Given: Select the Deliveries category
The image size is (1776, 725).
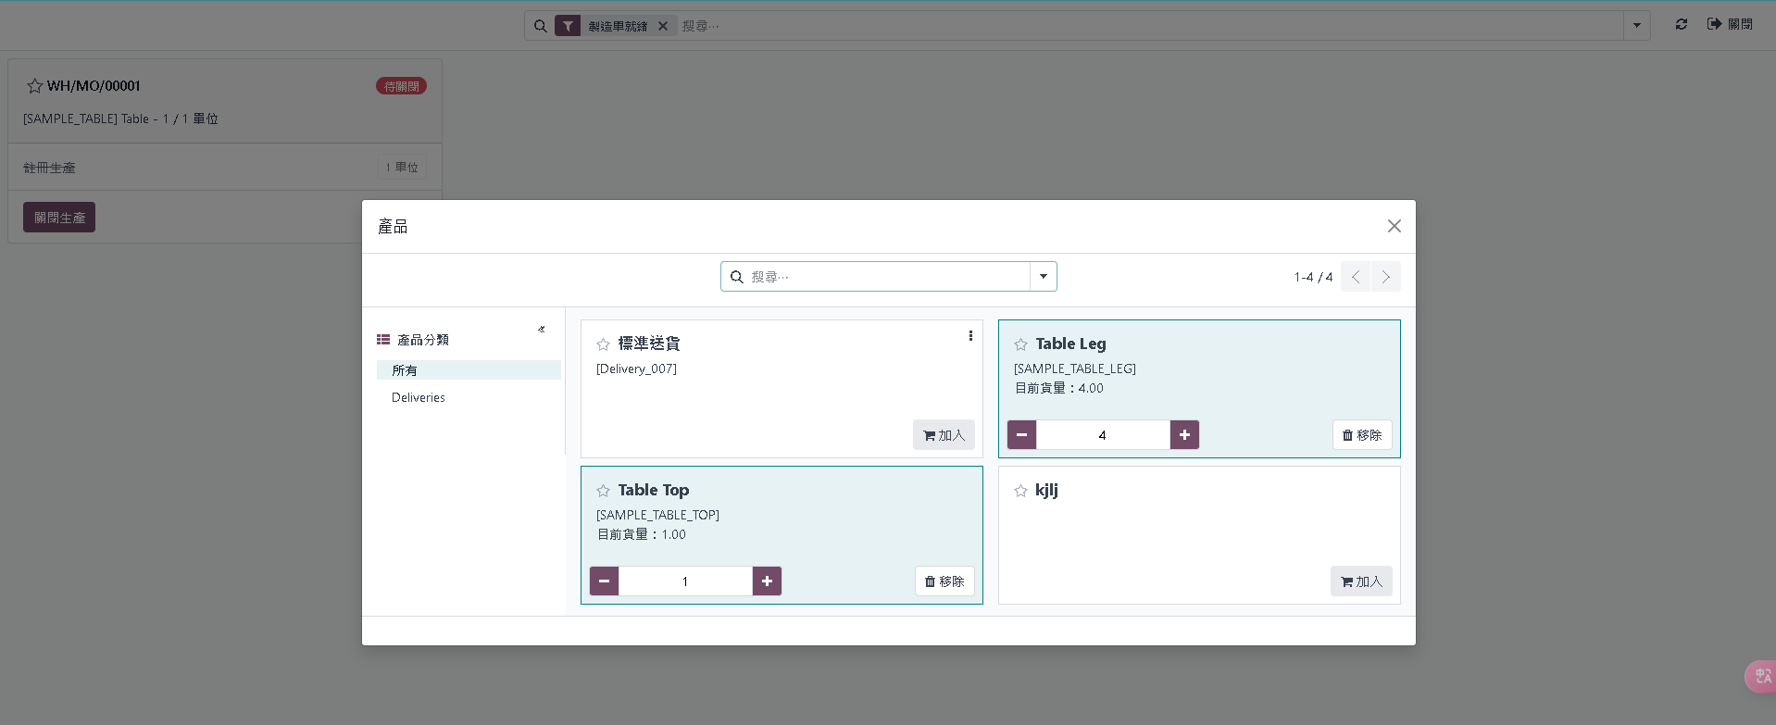Looking at the screenshot, I should pyautogui.click(x=419, y=397).
